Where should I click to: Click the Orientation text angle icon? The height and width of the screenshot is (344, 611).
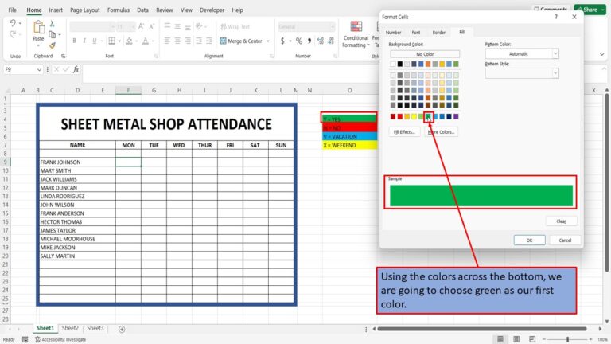(199, 26)
